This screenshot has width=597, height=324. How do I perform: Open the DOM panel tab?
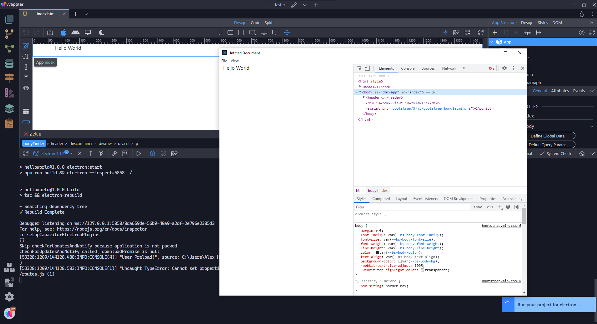[x=557, y=22]
